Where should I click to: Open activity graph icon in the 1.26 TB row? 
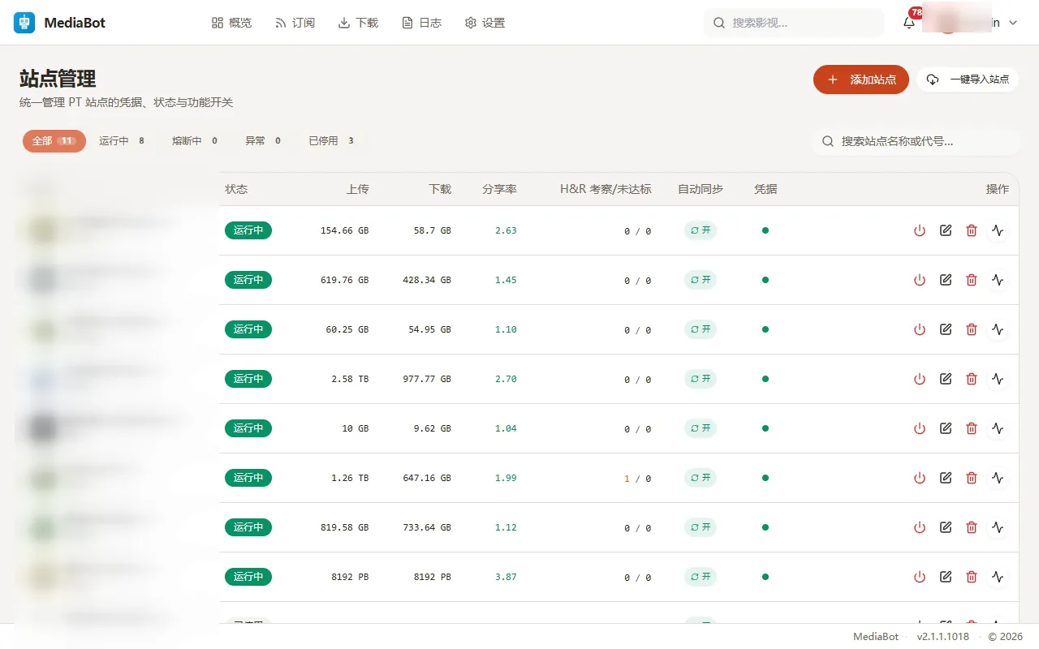tap(998, 478)
